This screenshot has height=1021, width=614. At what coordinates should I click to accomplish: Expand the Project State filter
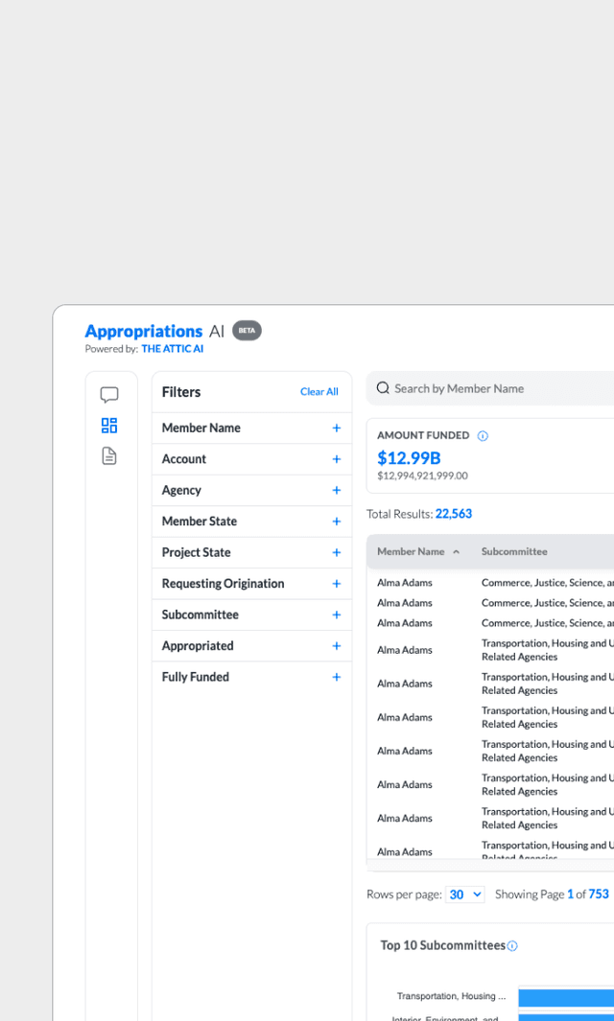pyautogui.click(x=336, y=553)
